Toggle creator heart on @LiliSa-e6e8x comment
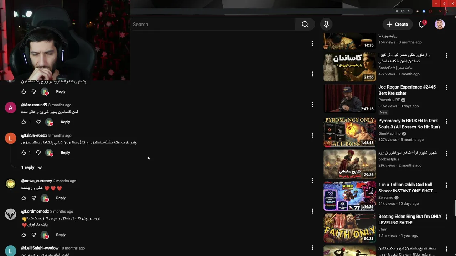Screen dimensions: 456x256 click(49, 153)
